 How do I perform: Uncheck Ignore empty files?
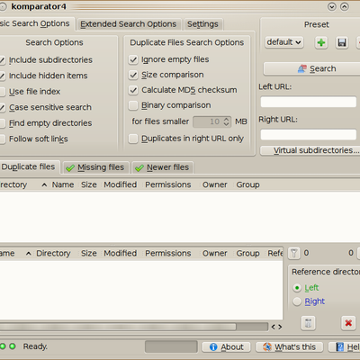click(x=133, y=59)
